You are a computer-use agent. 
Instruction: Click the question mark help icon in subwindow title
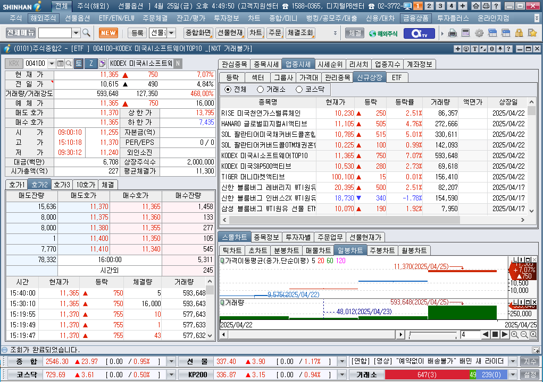point(508,49)
